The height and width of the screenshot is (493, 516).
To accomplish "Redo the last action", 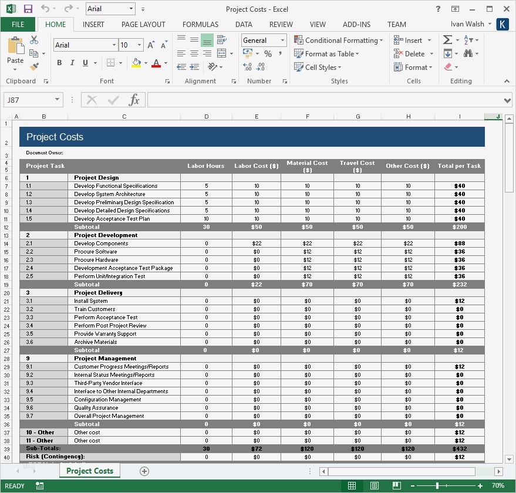I will (x=69, y=9).
